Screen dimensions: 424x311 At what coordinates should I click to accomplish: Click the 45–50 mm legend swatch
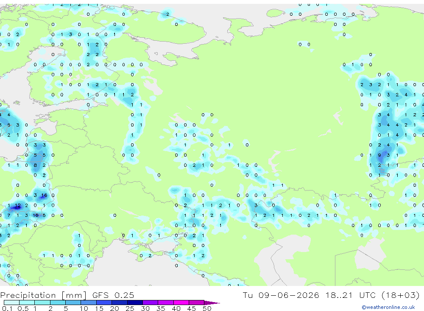(197, 303)
